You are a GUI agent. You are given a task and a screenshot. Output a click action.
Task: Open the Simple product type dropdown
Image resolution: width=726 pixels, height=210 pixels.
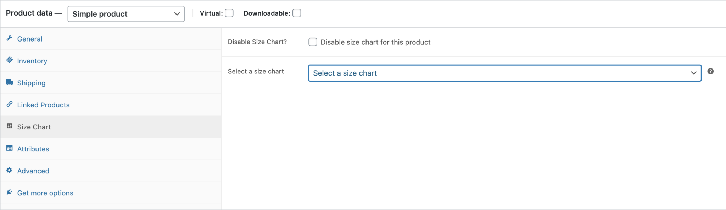126,14
